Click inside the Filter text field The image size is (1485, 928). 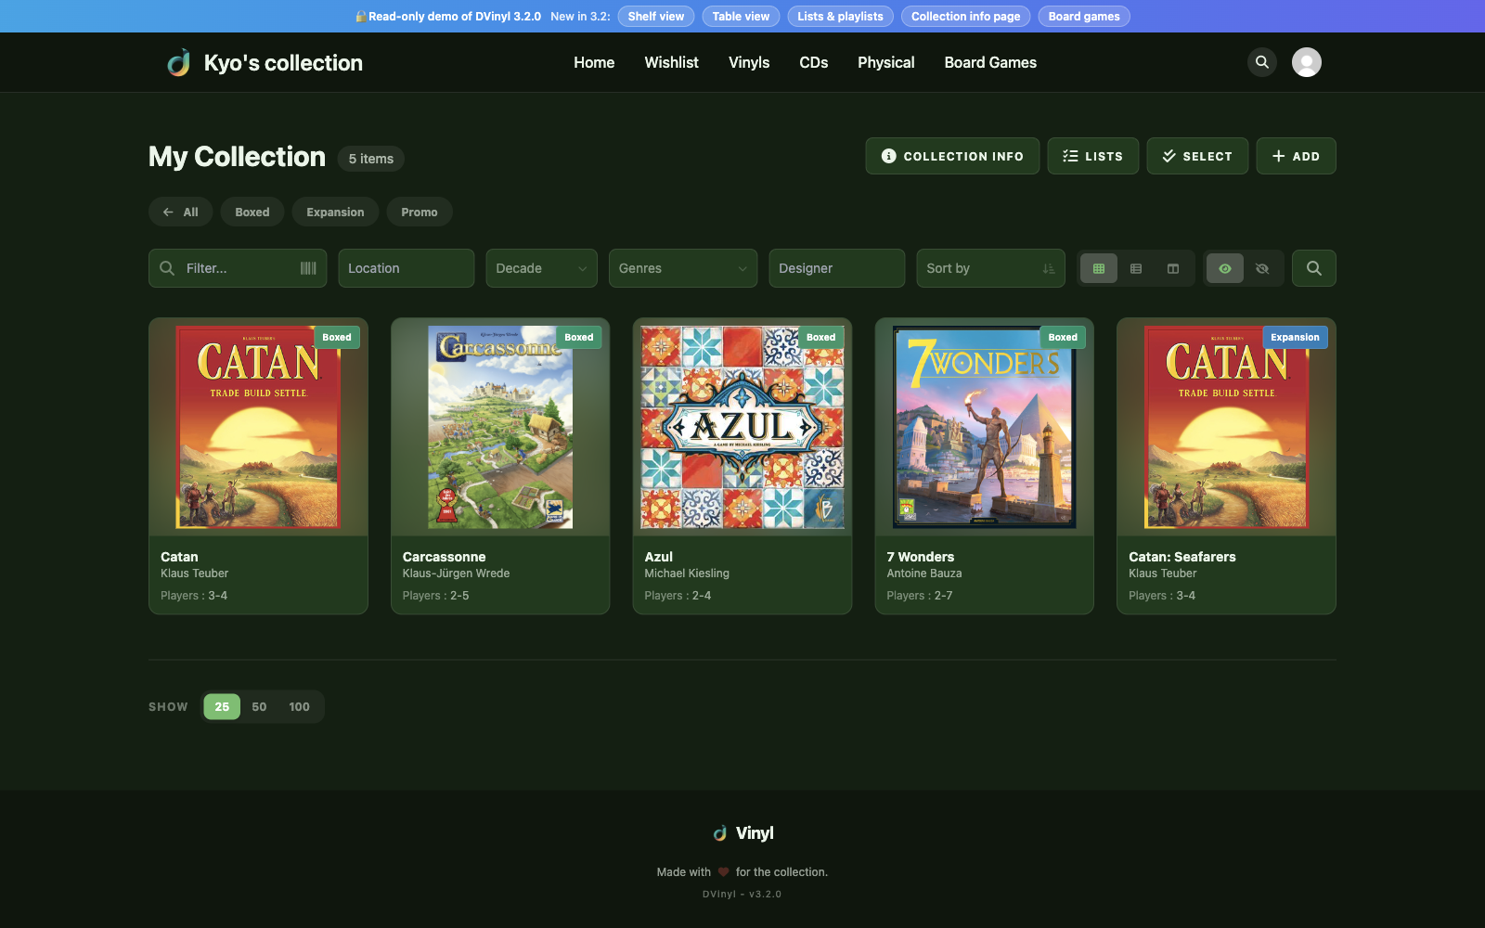click(239, 268)
